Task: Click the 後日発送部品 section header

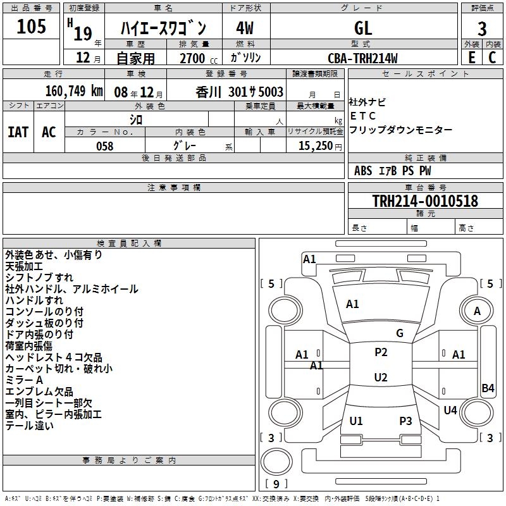Action: coord(173,157)
